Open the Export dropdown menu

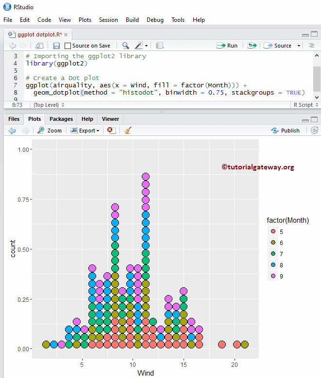[x=84, y=131]
